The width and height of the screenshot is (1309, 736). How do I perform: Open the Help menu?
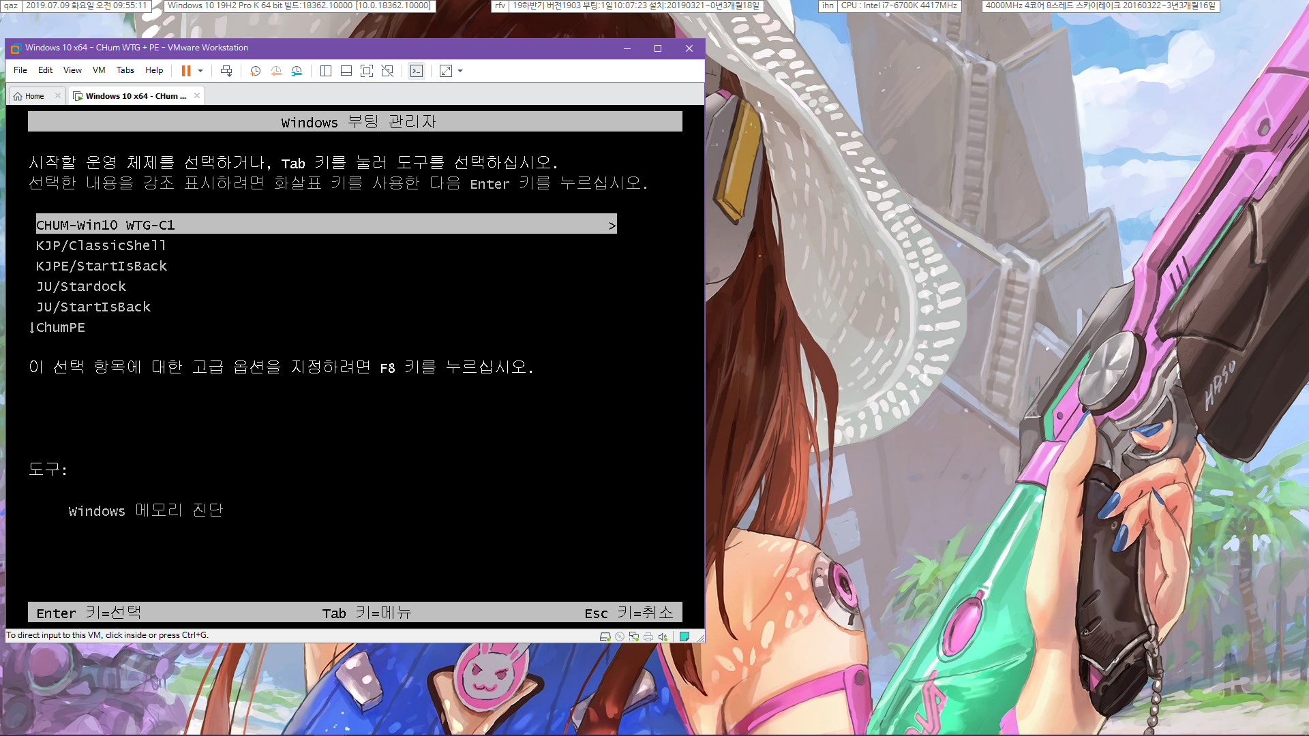point(154,70)
